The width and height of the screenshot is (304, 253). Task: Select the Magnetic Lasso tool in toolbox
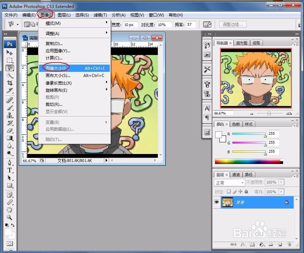[10, 68]
